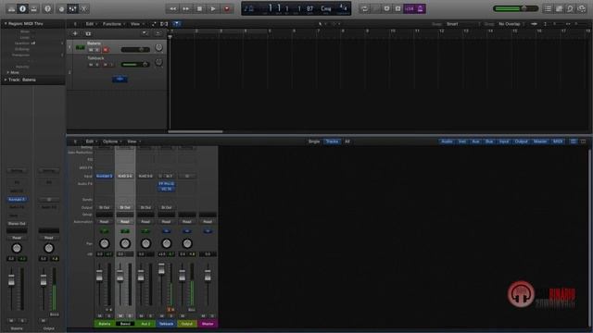Viewport: 593px width, 333px height.
Task: Toggle Inst channel strip filter button
Action: pyautogui.click(x=462, y=142)
